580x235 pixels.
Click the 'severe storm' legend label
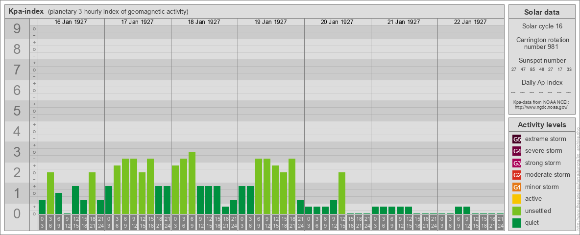tap(544, 151)
